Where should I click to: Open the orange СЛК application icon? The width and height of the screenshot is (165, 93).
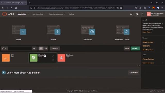pos(6,58)
